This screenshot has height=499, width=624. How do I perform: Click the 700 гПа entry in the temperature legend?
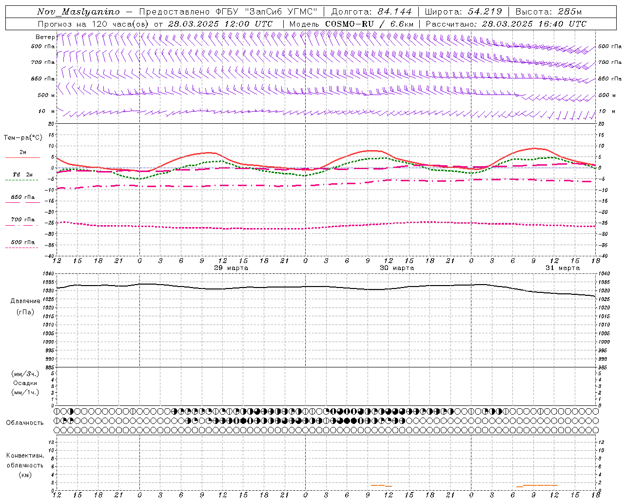[22, 220]
